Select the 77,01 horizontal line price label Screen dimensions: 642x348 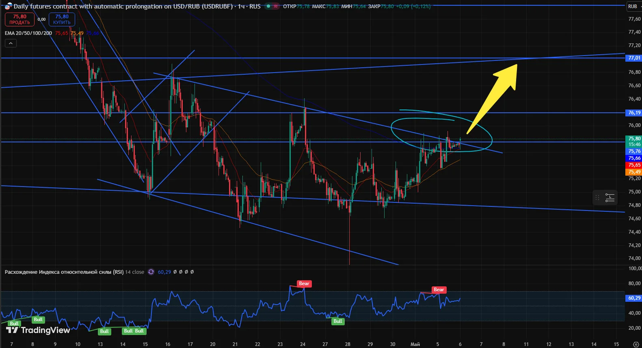click(x=634, y=58)
